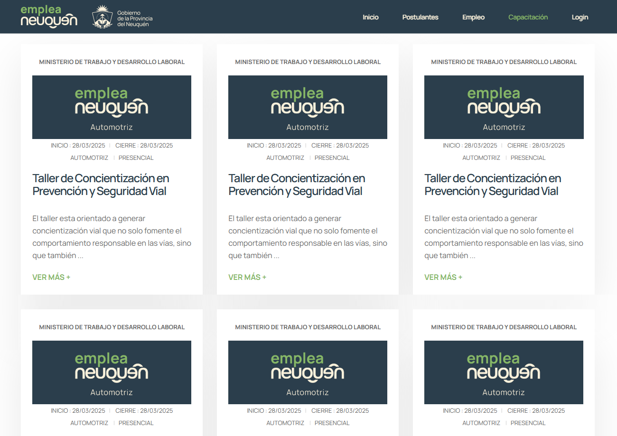Click the PRESENCIAL tag on first top card
This screenshot has width=617, height=436.
click(136, 158)
